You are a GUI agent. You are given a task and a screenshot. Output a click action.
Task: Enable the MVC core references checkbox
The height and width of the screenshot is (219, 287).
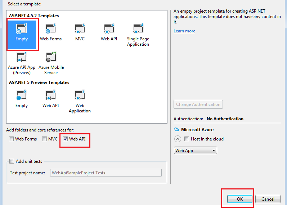click(x=44, y=139)
